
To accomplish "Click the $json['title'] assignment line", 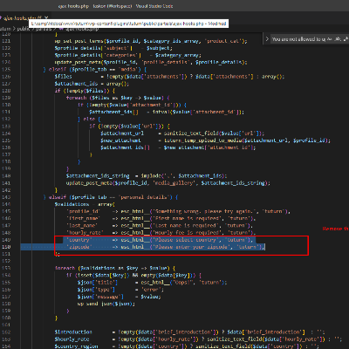I will (152, 283).
